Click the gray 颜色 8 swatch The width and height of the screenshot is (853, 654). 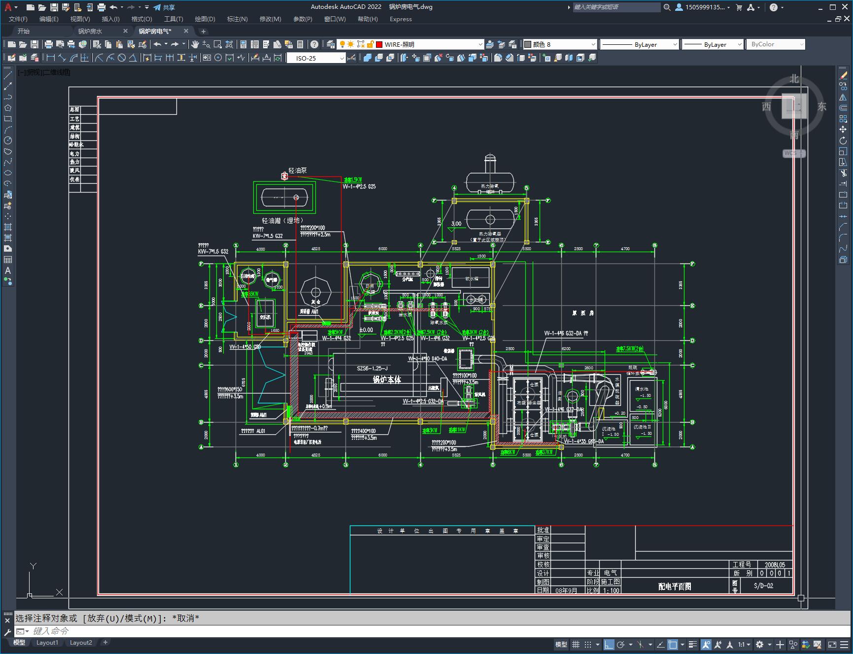pos(528,44)
